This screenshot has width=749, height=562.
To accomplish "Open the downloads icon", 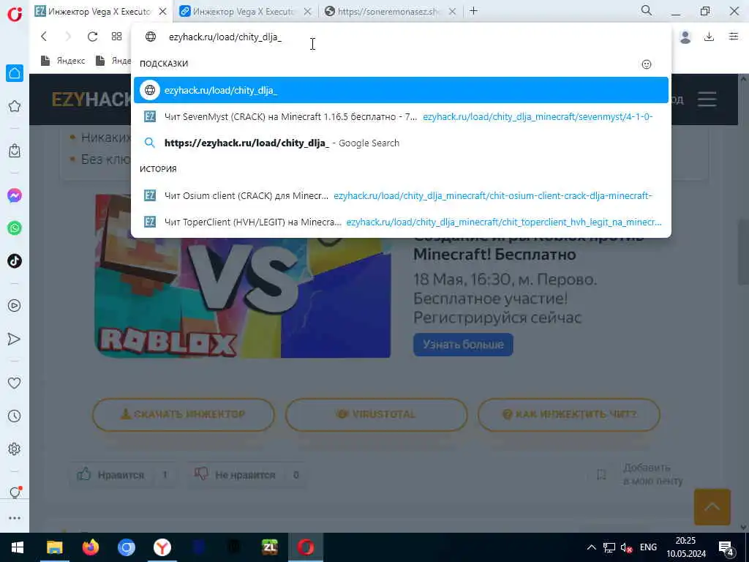I will tap(710, 37).
